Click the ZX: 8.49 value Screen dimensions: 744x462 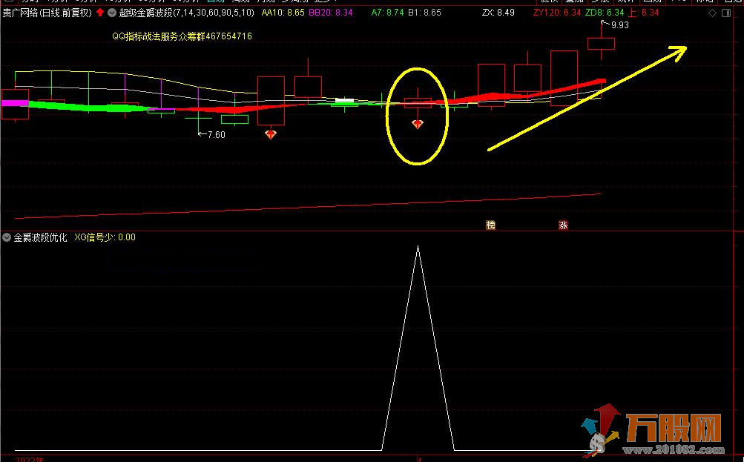tap(498, 13)
